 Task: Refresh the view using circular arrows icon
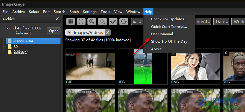point(124,21)
